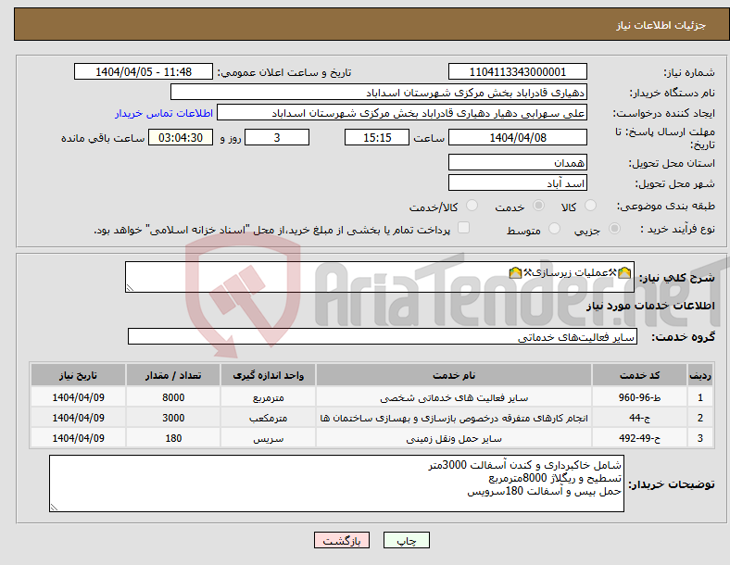Click the deadline date field 1404/04/08
The image size is (730, 565).
pos(517,138)
